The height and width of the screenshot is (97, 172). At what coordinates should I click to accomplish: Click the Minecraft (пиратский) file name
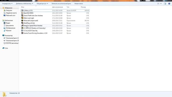31,20
